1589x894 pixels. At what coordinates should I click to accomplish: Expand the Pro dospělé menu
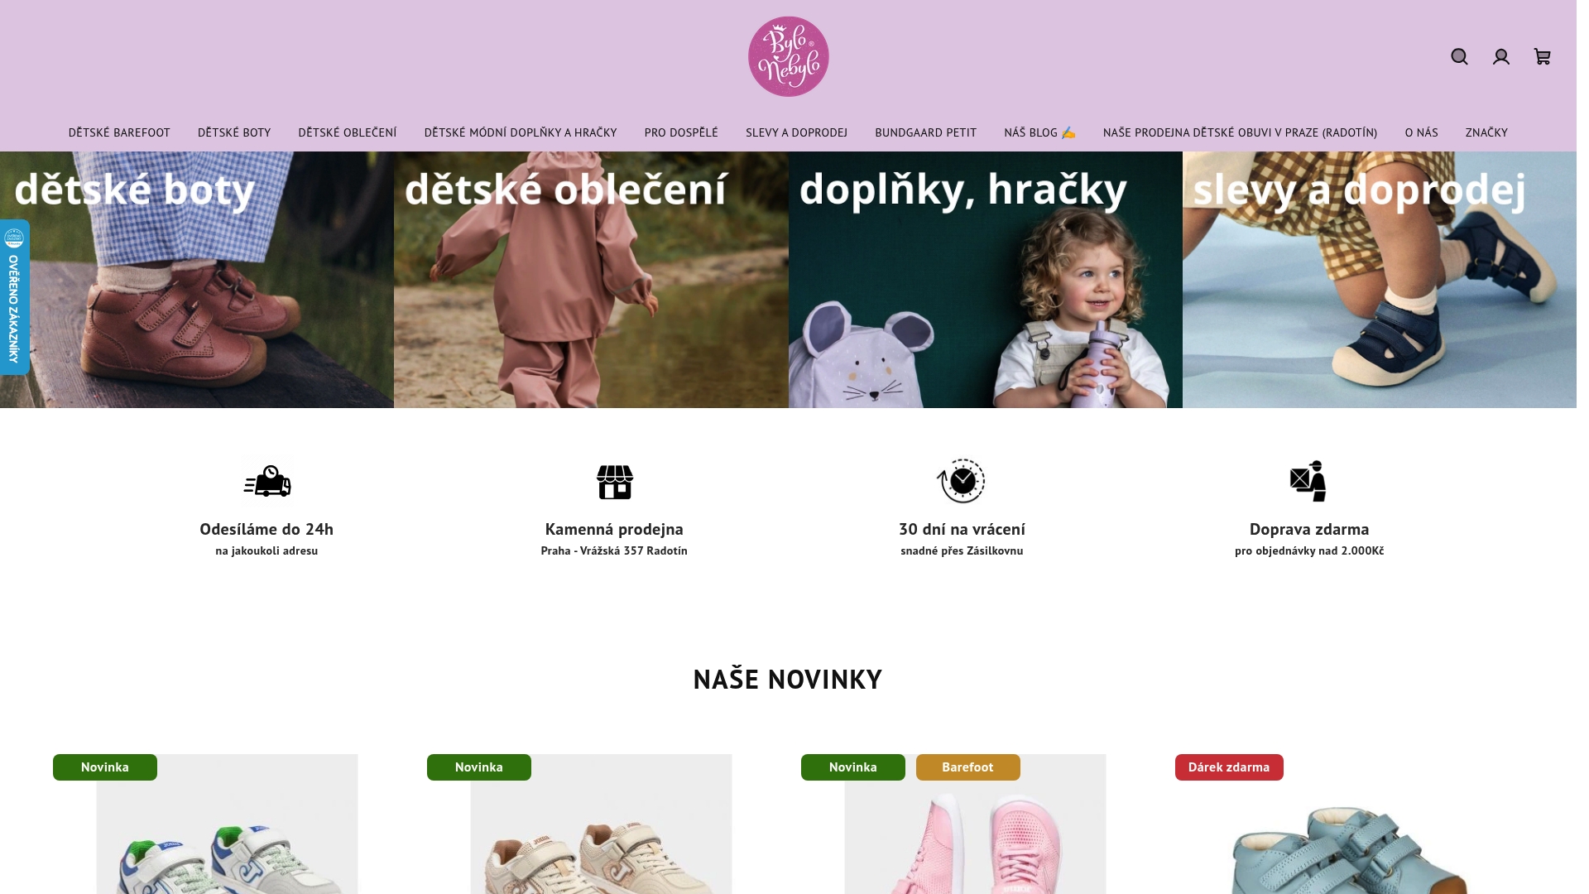click(681, 132)
